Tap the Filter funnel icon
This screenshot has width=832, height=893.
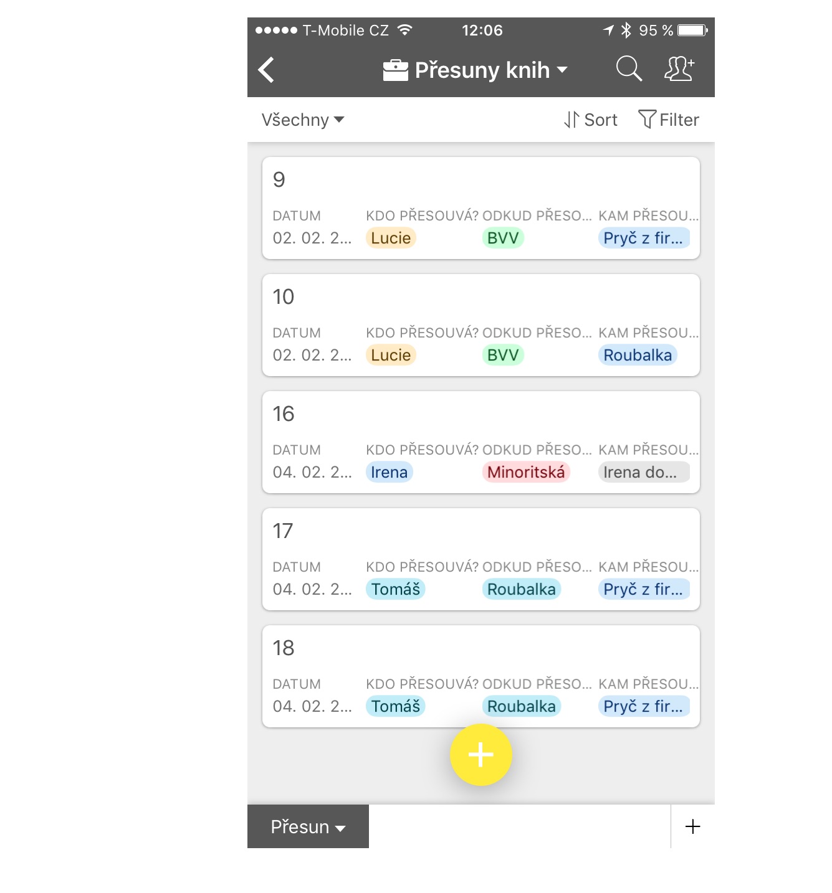point(647,119)
